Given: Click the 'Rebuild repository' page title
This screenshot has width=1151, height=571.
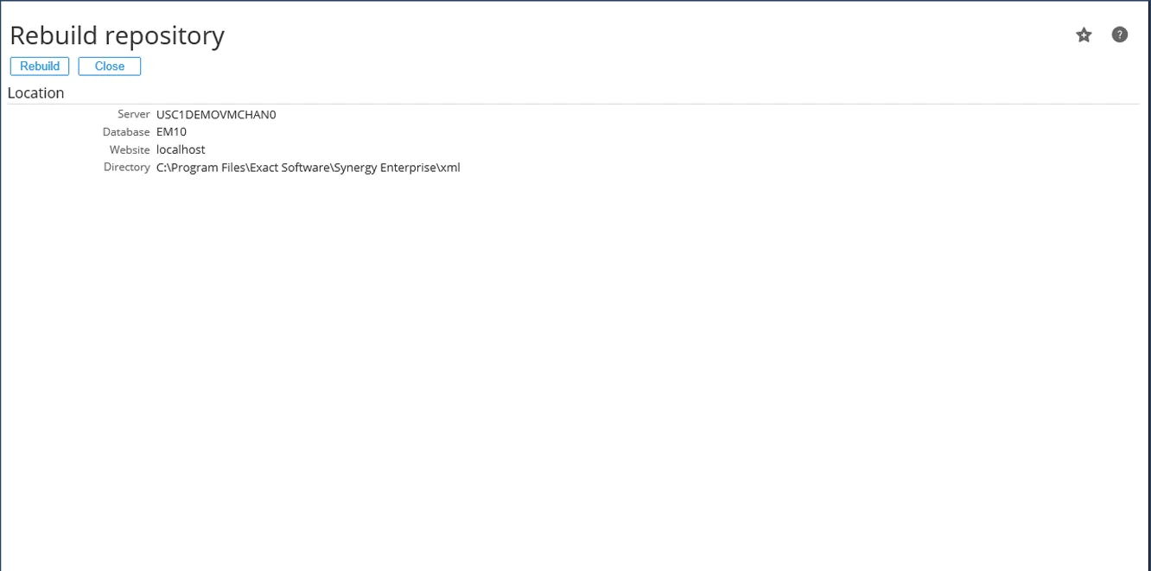Looking at the screenshot, I should [117, 35].
